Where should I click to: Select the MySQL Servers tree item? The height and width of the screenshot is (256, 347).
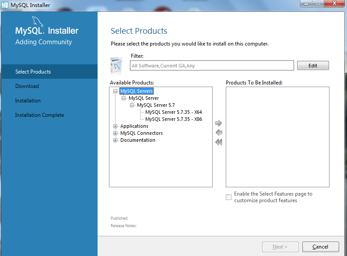coord(137,91)
